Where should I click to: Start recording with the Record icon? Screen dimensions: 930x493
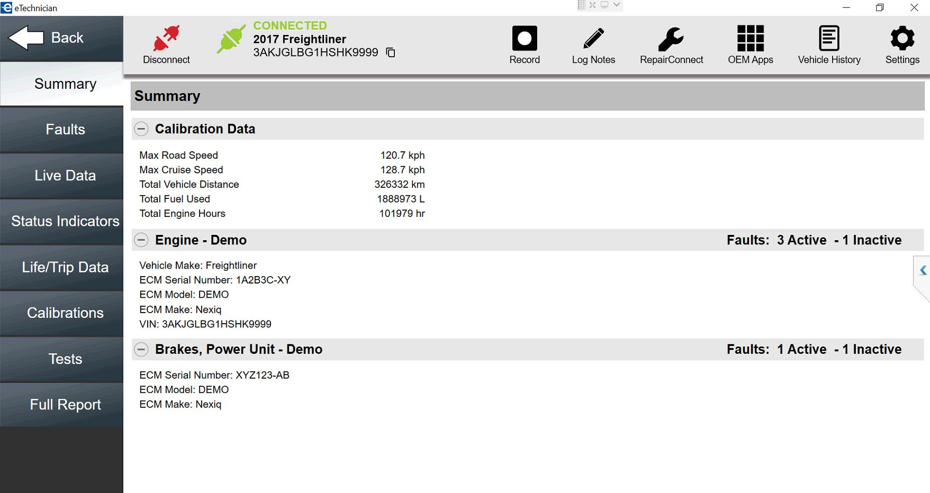click(524, 39)
